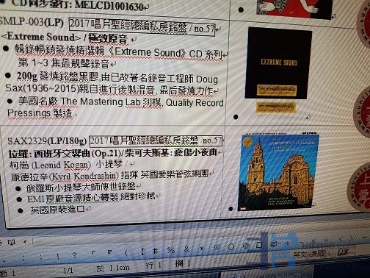Click the horizontal scrollbar left arrow

25,242
